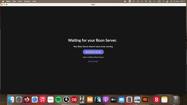Open the Books app in dock
Screen dimensions: 187x105
(x=90, y=100)
